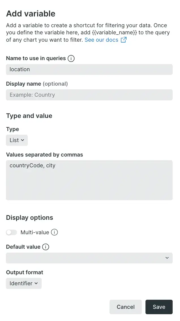Click chevron arrow in Default value field
This screenshot has height=321, width=180.
(x=167, y=258)
